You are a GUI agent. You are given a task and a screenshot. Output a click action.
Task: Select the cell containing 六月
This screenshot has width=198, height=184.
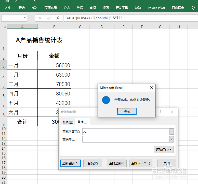[x=22, y=112]
